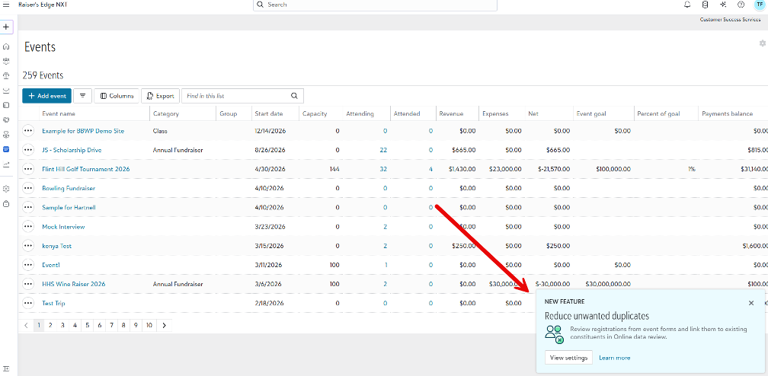Go to page 10 in pagination
Viewport: 768px width, 376px height.
tap(149, 325)
